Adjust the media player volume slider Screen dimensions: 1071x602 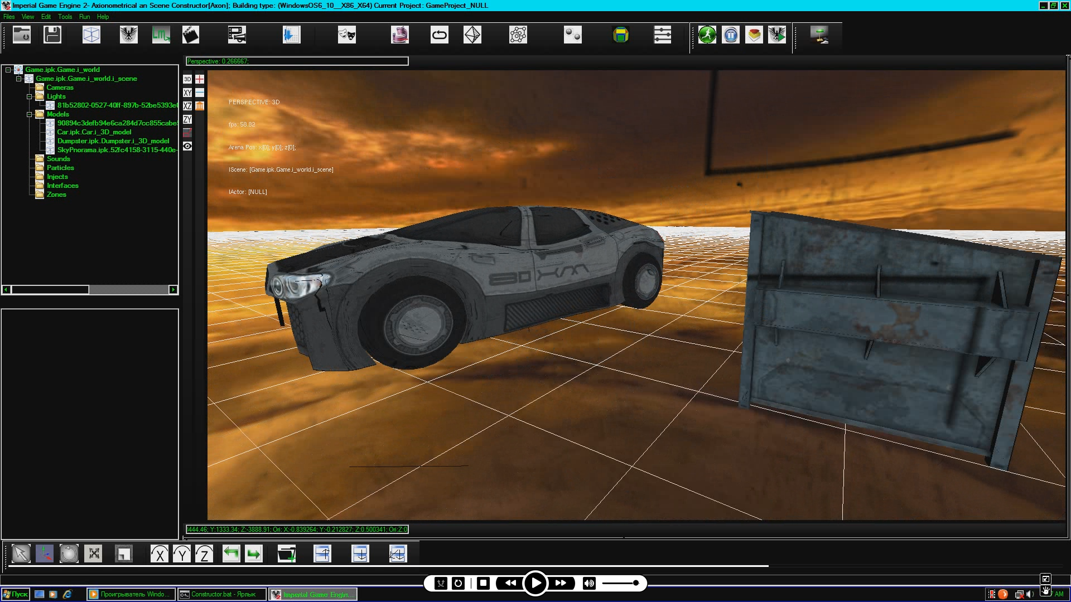(620, 583)
